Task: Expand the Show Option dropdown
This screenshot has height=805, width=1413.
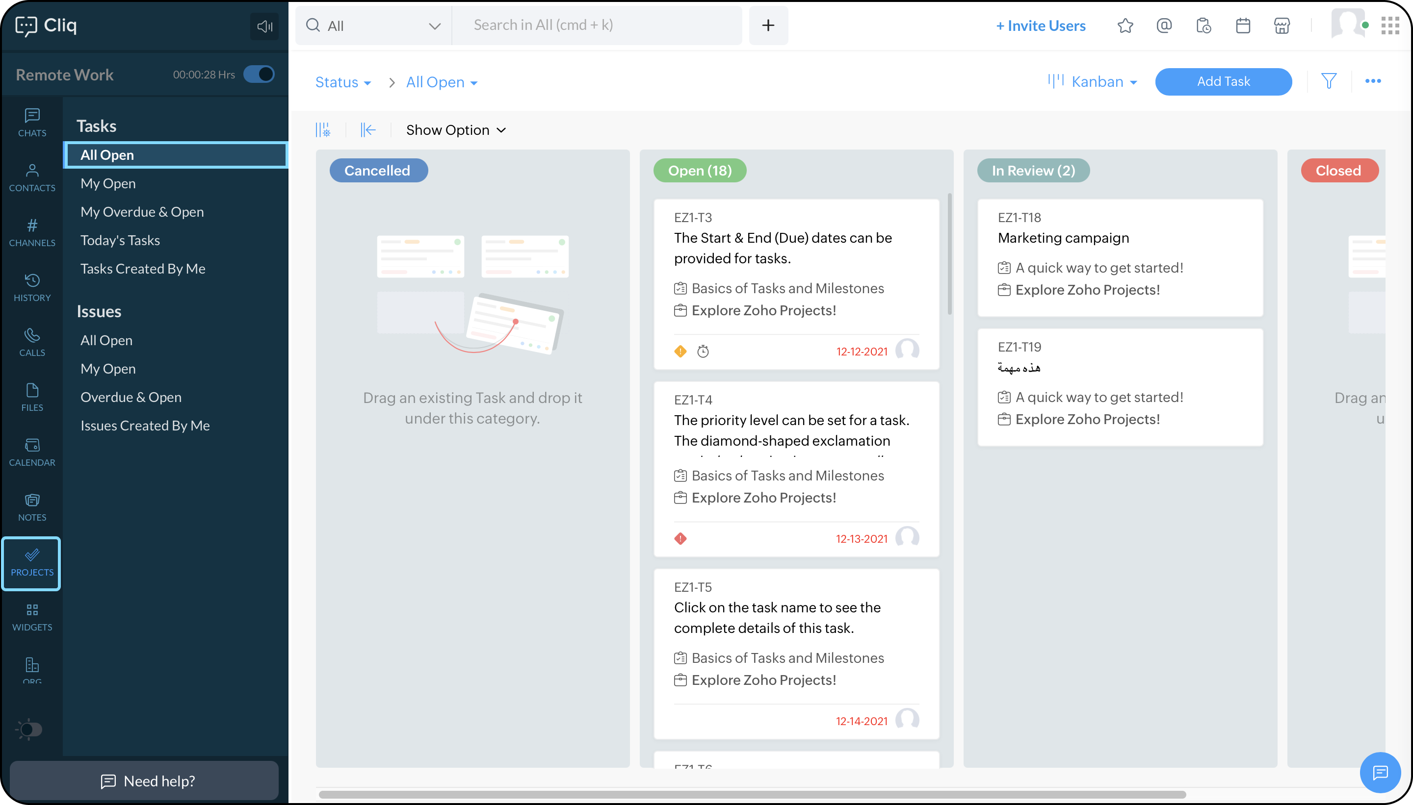Action: tap(456, 130)
